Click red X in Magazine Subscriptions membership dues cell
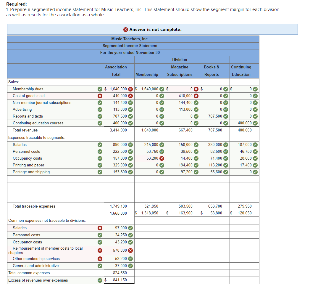The width and height of the screenshot is (331, 297). point(196,89)
